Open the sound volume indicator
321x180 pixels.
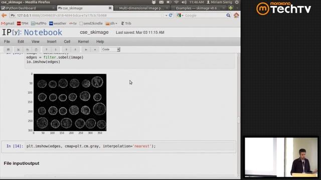pos(184,2)
